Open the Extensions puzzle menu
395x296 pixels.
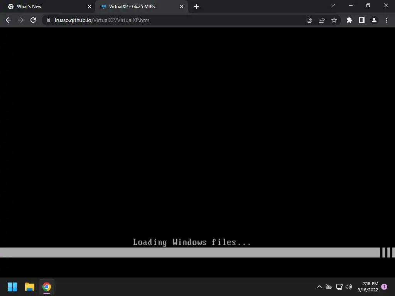[349, 20]
